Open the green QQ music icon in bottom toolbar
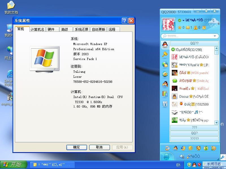Viewport: 226px width, 169px height. (x=206, y=148)
